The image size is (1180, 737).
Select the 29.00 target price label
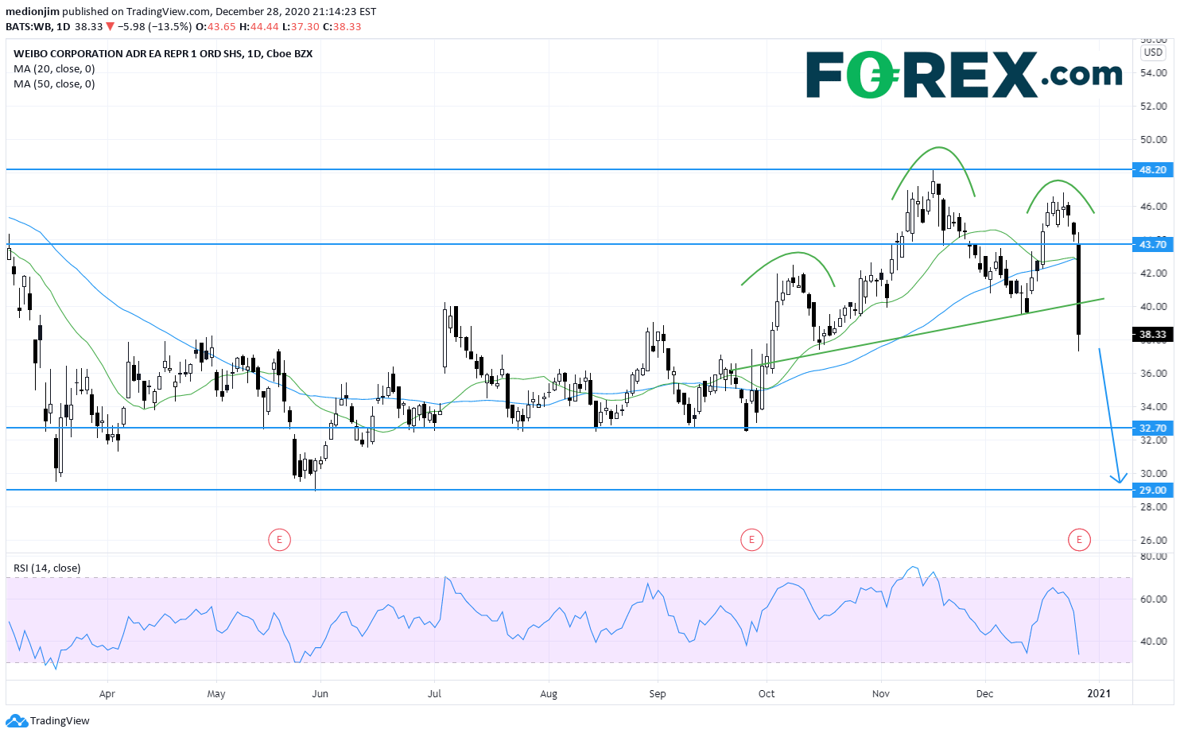pos(1152,491)
